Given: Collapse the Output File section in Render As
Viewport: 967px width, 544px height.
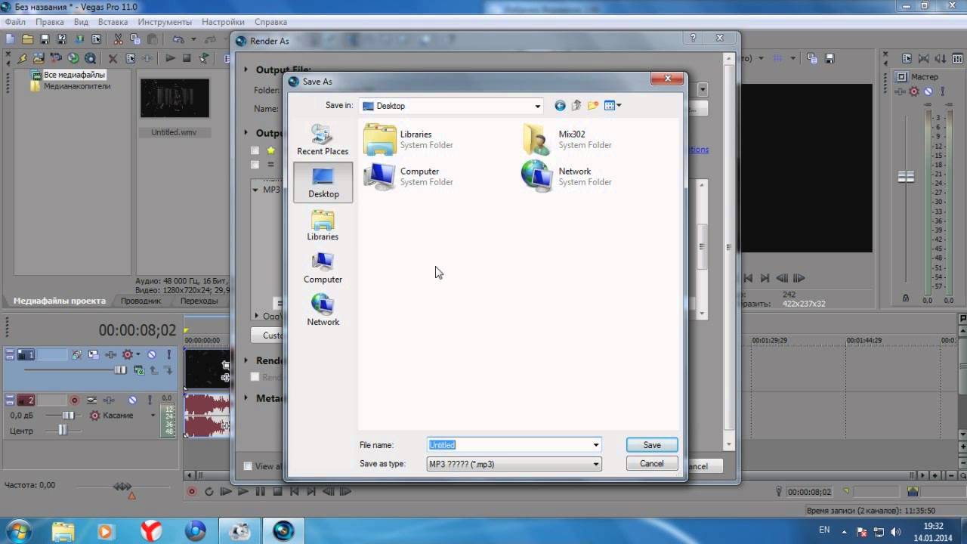Looking at the screenshot, I should 246,70.
